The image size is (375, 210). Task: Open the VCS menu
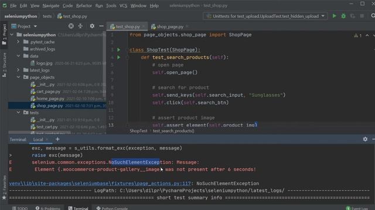123,5
